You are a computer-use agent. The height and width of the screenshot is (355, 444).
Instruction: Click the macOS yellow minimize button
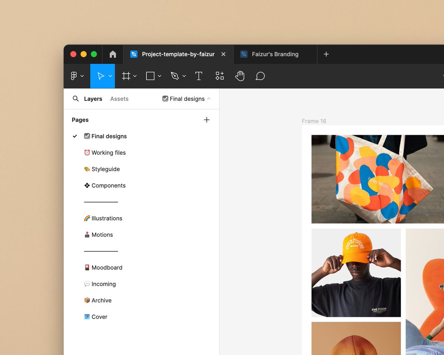[x=84, y=54]
